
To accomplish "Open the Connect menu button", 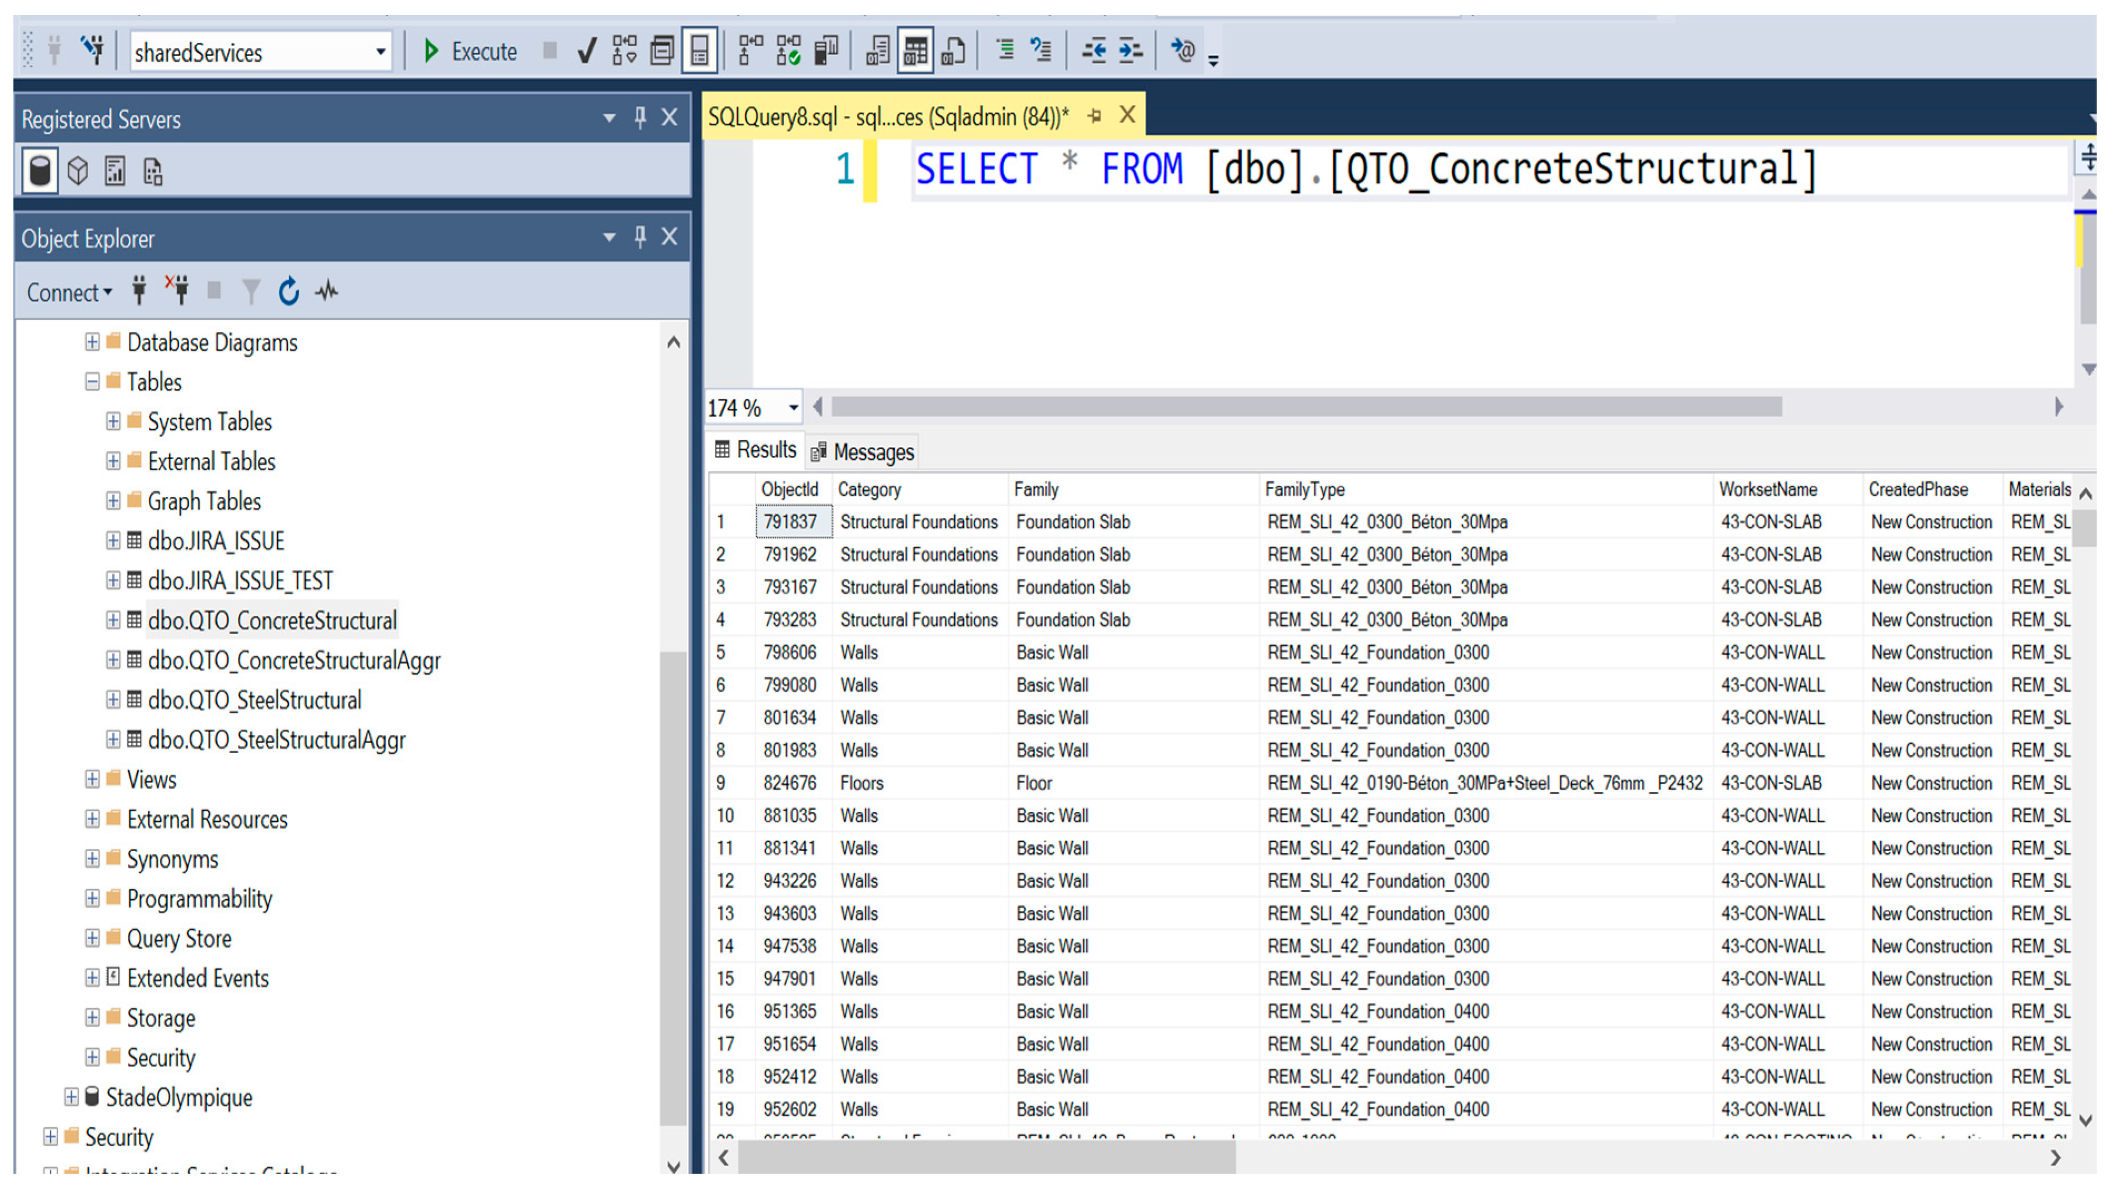I will 69,292.
